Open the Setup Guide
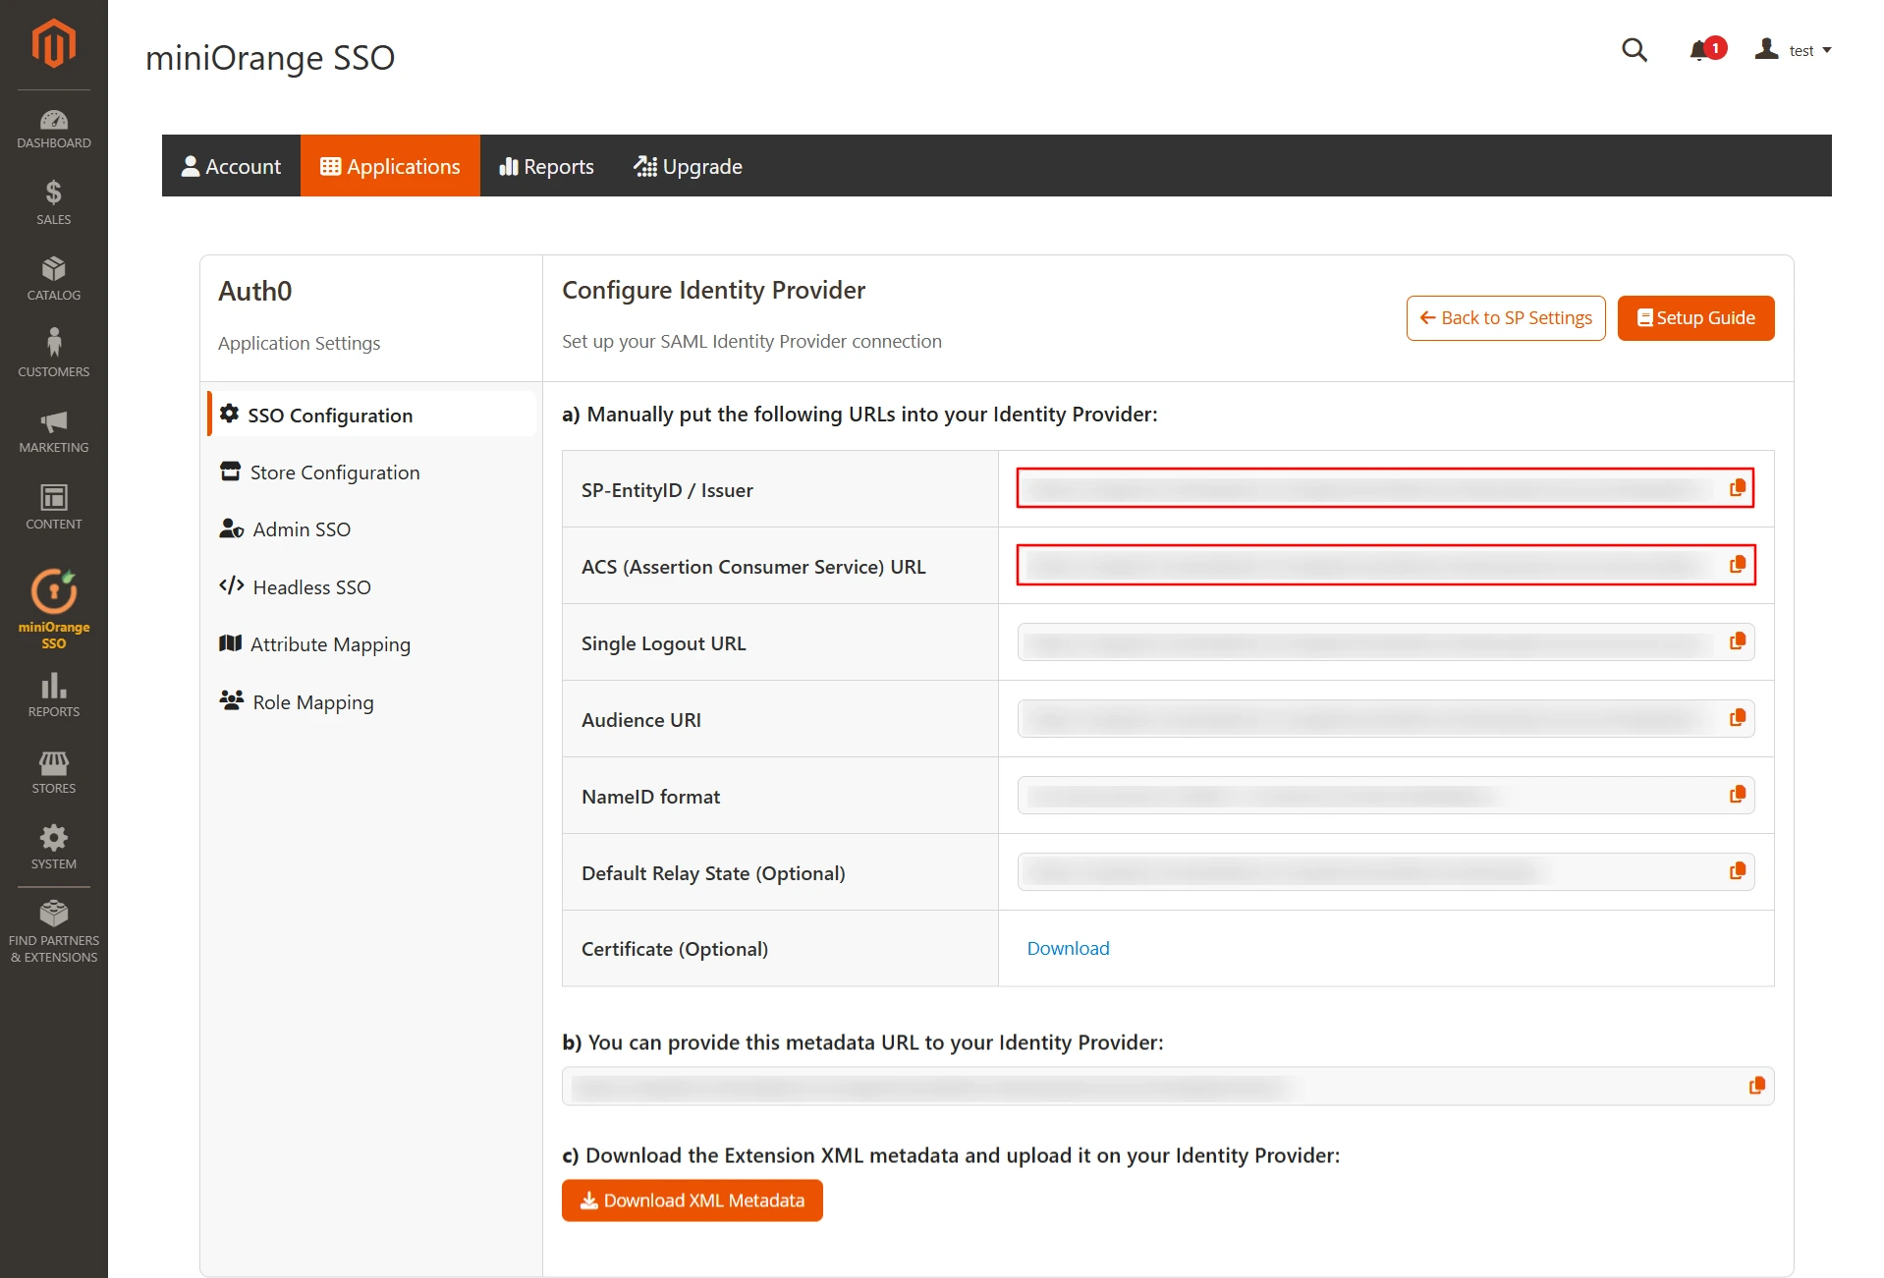This screenshot has height=1278, width=1884. (x=1694, y=317)
